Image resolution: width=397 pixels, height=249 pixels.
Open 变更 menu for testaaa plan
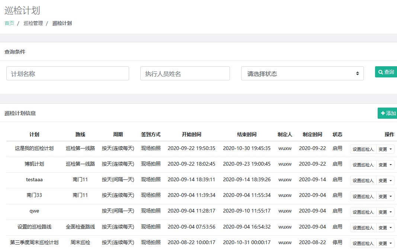(385, 181)
